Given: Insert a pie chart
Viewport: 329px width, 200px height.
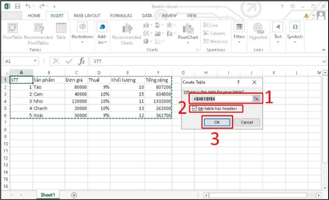Looking at the screenshot, I should pyautogui.click(x=148, y=41).
